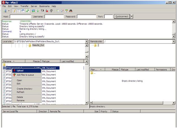Toggle directory comparison toolbar icon

coord(62,11)
